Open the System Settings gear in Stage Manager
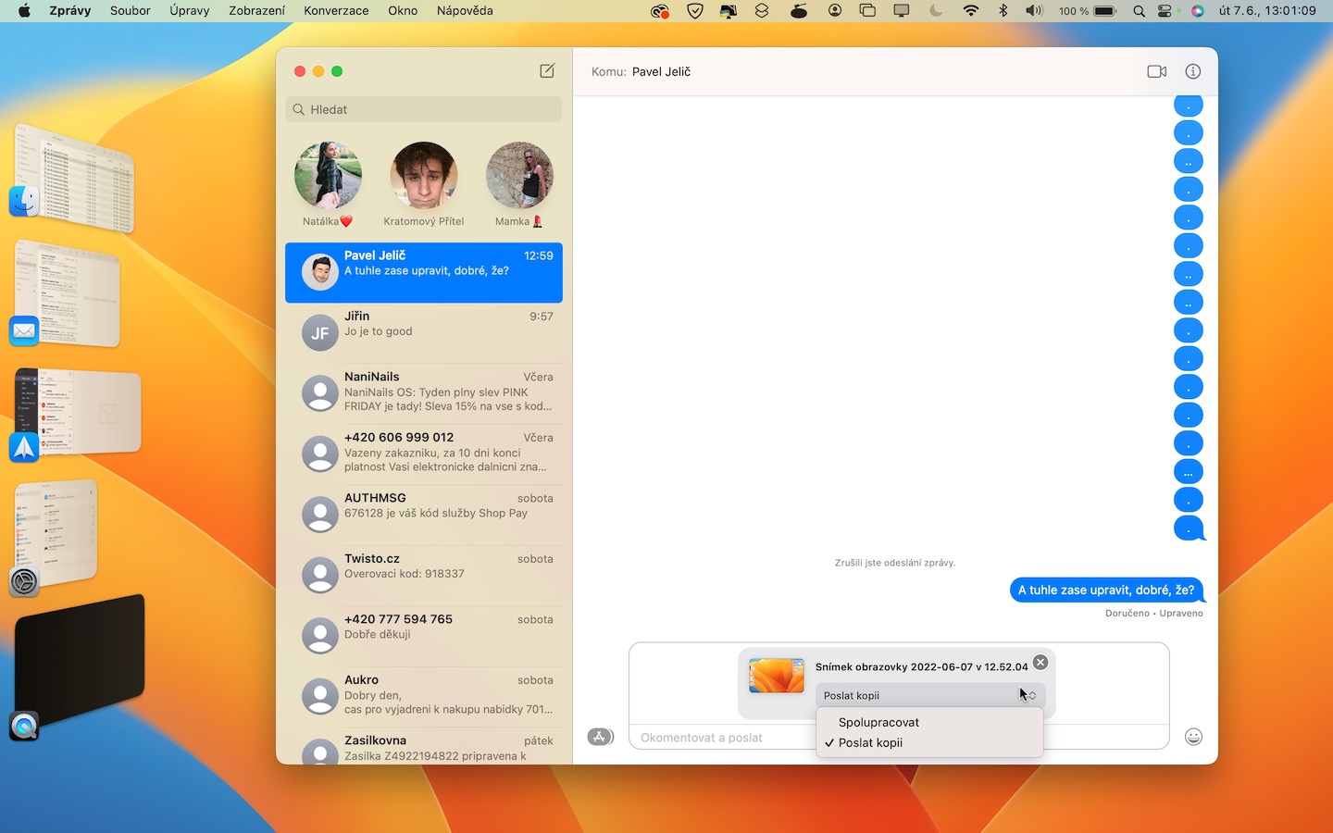 pyautogui.click(x=24, y=581)
